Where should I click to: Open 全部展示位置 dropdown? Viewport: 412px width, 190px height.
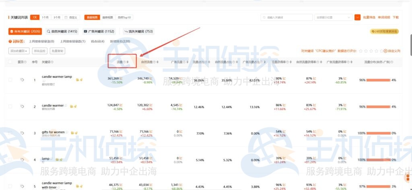click(x=333, y=17)
